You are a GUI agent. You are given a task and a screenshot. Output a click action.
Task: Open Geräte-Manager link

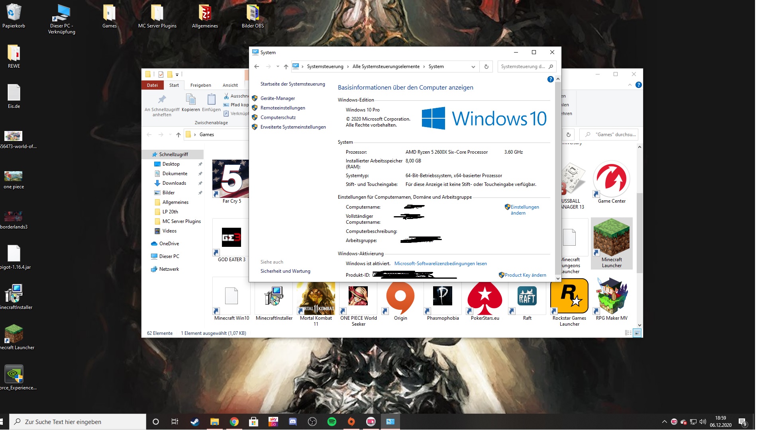278,98
